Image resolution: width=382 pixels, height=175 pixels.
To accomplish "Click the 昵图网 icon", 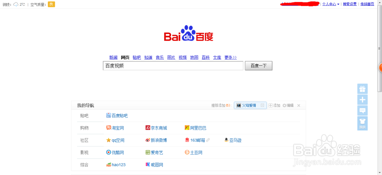I will tap(147, 165).
